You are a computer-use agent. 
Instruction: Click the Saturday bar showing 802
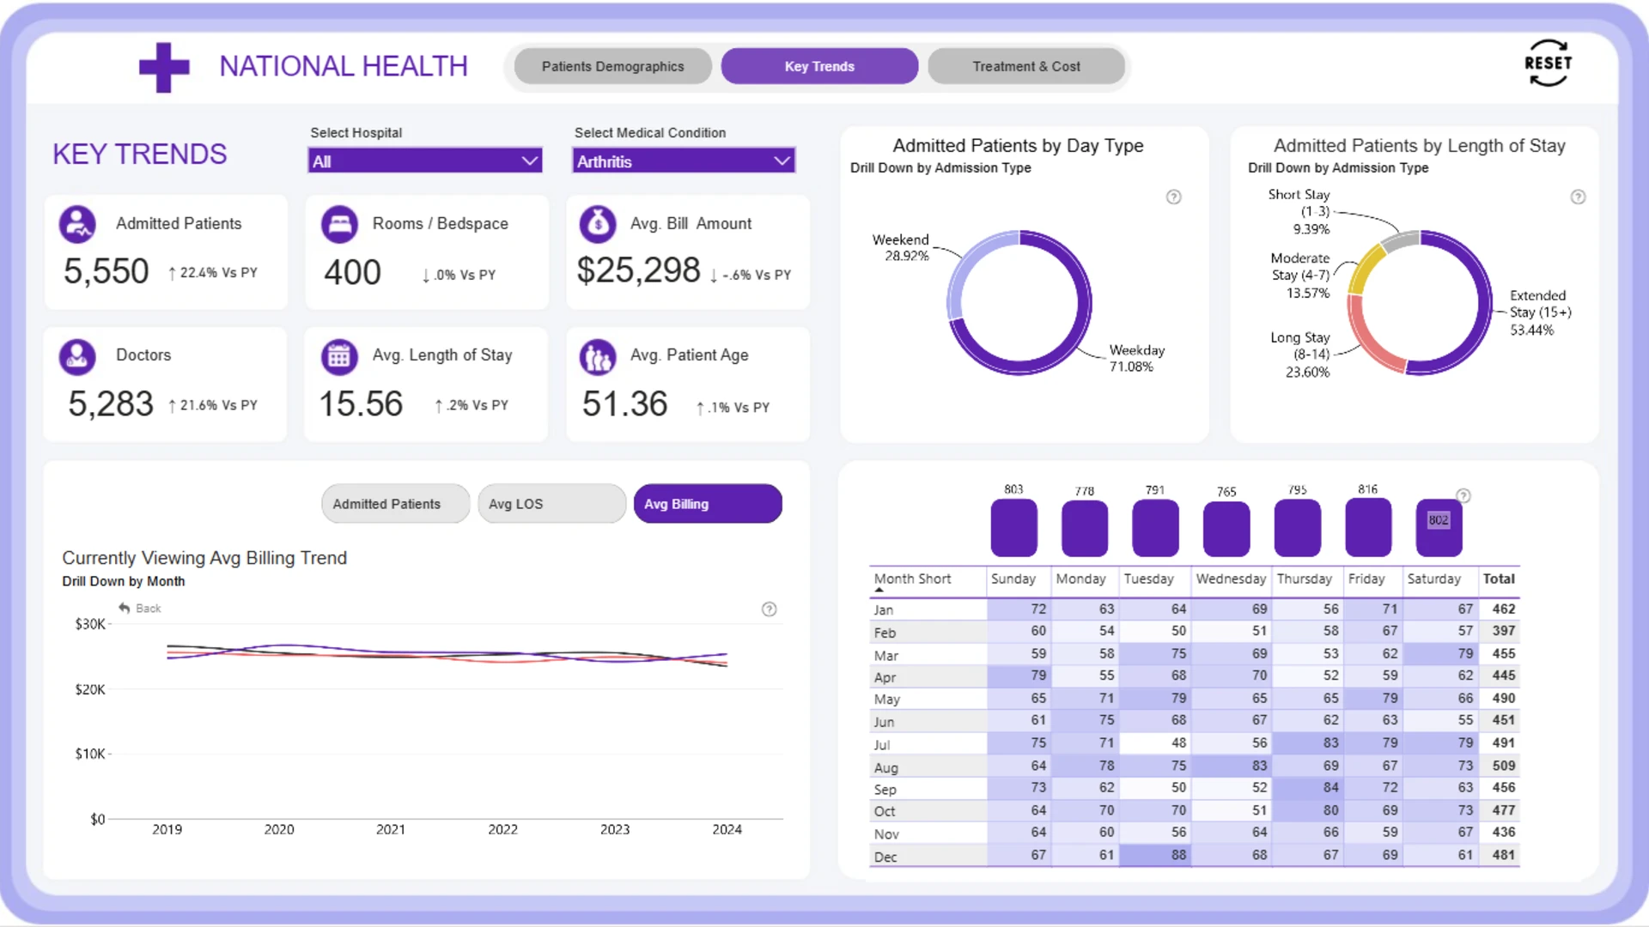click(x=1439, y=528)
